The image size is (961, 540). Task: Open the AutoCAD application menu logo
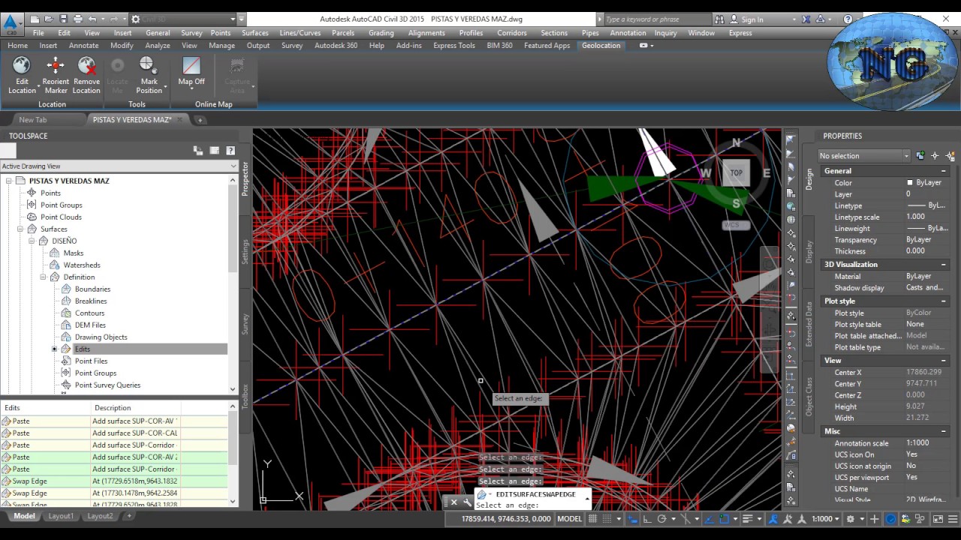pos(11,24)
